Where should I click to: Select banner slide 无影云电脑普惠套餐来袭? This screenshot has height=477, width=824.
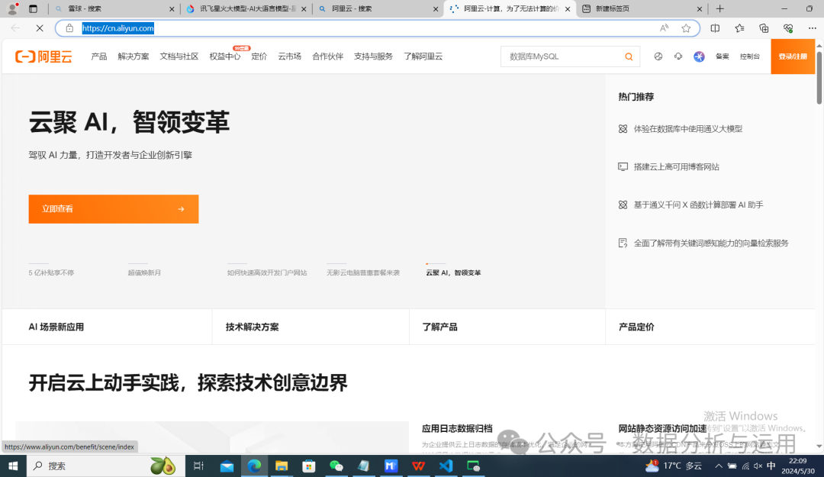363,272
